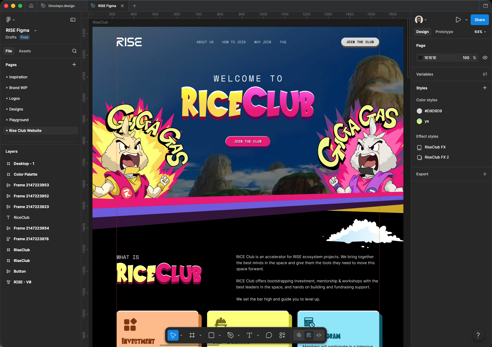Open Variables settings icon
The width and height of the screenshot is (492, 347).
(x=485, y=74)
